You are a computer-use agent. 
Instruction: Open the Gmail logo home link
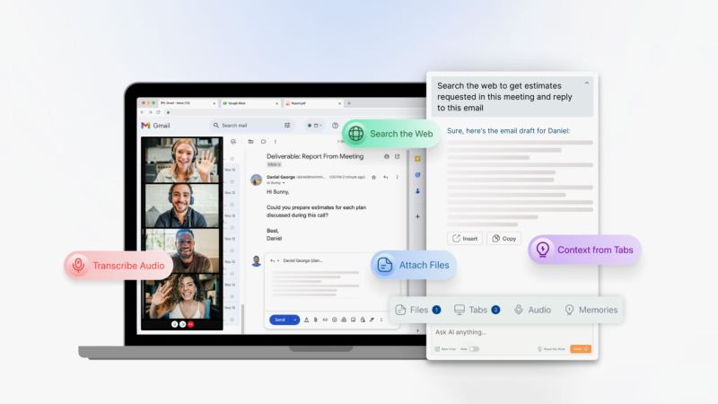[155, 126]
